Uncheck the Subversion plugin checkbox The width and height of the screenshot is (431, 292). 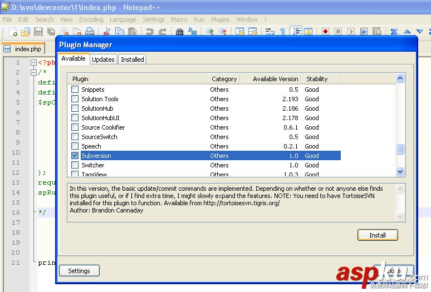point(75,155)
